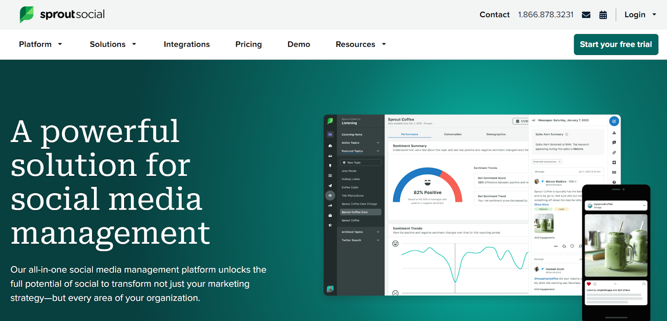Click Start your free trial button
The height and width of the screenshot is (321, 667).
tap(616, 45)
